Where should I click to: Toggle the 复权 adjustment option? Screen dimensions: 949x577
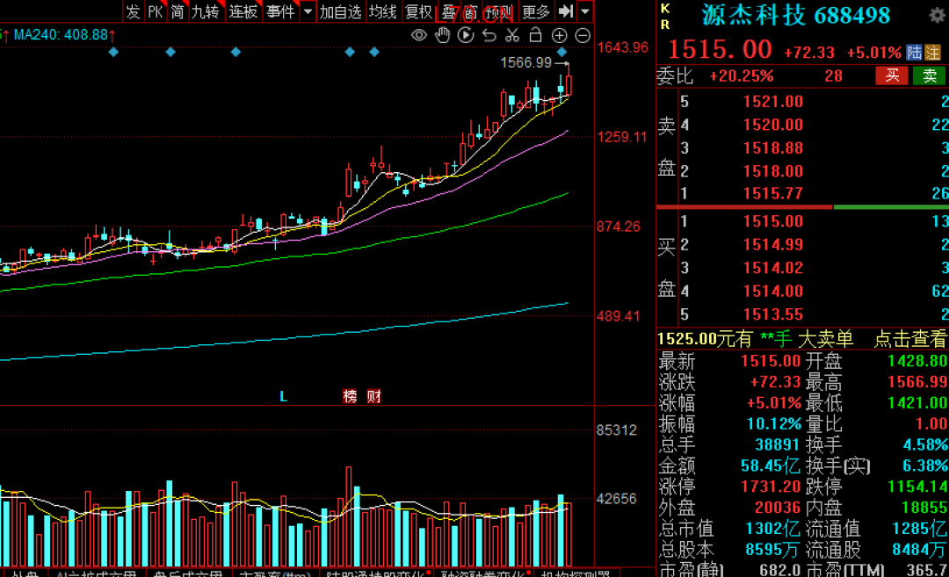pos(418,11)
